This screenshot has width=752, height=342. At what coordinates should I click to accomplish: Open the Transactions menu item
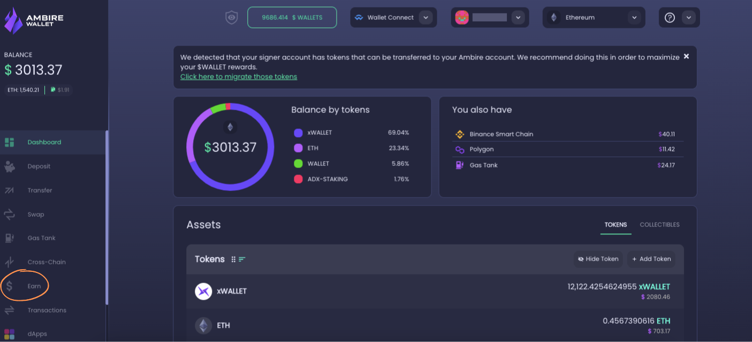pyautogui.click(x=53, y=310)
